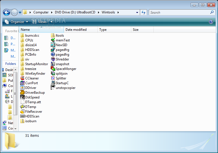Collapse the Folders pane header

point(11,63)
